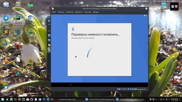Click the VirtualBox window title bar icon
This screenshot has width=182, height=102.
pyautogui.click(x=53, y=8)
